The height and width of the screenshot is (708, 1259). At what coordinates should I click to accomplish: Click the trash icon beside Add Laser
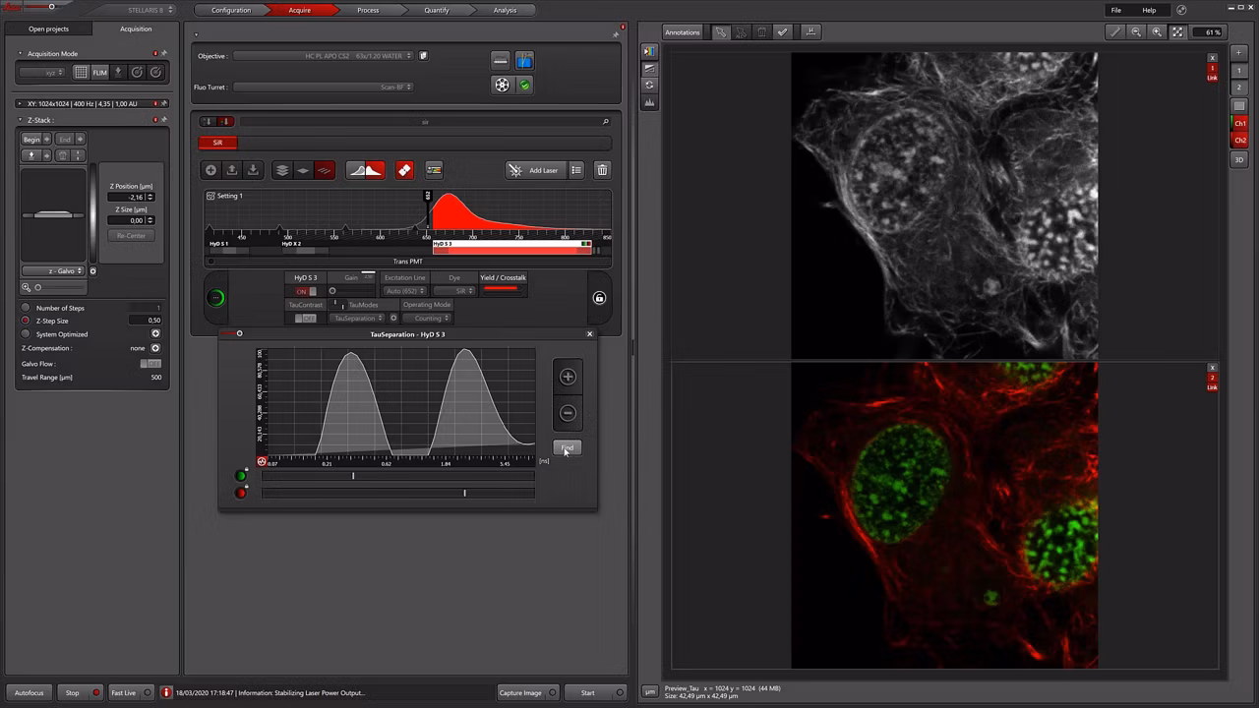[602, 170]
